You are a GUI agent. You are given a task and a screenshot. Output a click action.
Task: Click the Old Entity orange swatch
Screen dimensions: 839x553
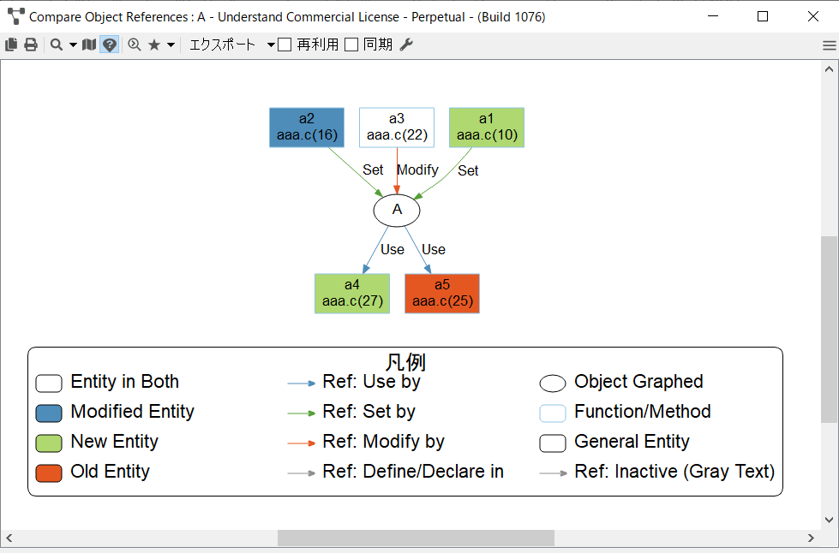click(x=49, y=473)
